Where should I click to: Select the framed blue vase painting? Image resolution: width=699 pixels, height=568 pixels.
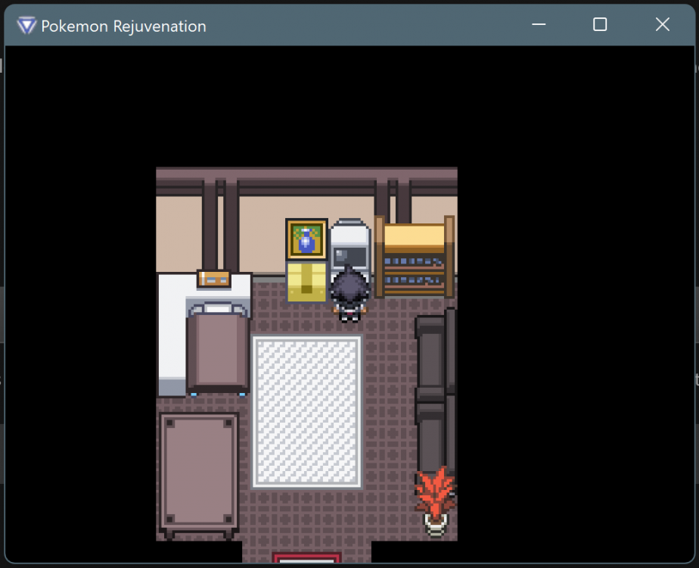(306, 239)
